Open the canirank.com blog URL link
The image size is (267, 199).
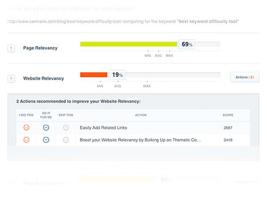click(x=64, y=21)
